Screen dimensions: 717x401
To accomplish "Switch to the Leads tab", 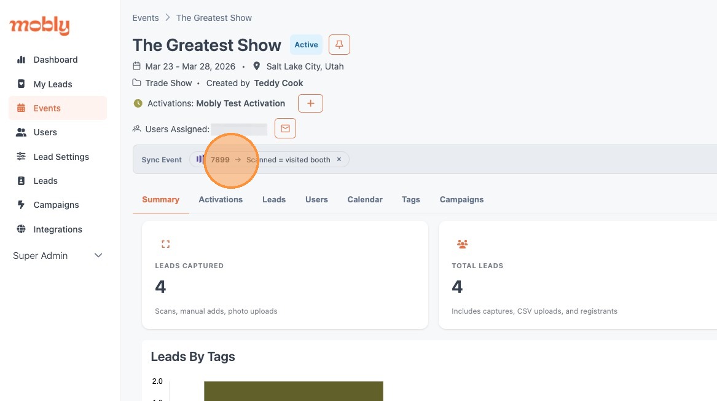I will pyautogui.click(x=274, y=199).
